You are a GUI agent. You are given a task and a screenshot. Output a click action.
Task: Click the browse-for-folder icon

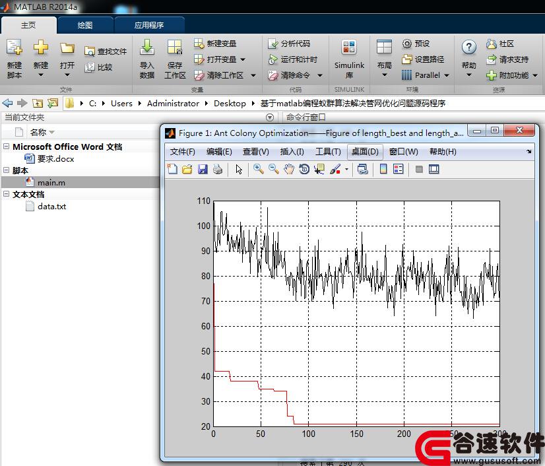[x=53, y=103]
